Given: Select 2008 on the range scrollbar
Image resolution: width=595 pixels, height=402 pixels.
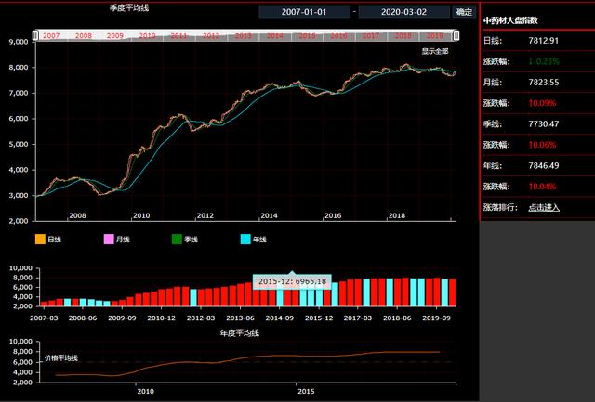Looking at the screenshot, I should point(83,35).
